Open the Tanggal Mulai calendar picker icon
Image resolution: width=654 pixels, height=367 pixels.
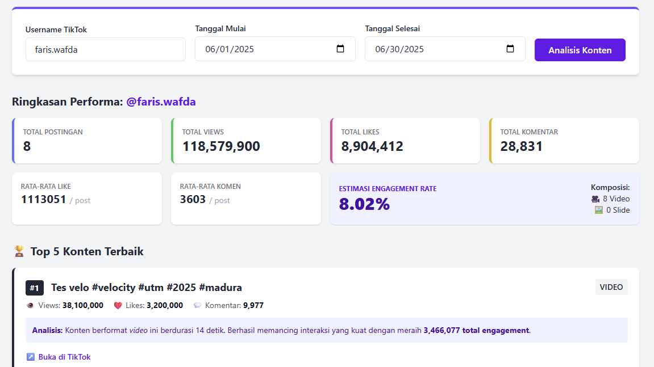340,49
